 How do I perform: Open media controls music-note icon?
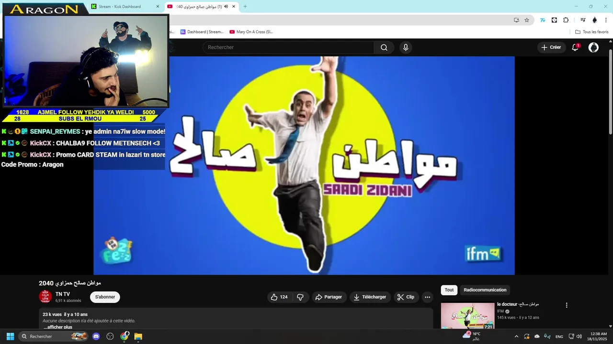583,20
